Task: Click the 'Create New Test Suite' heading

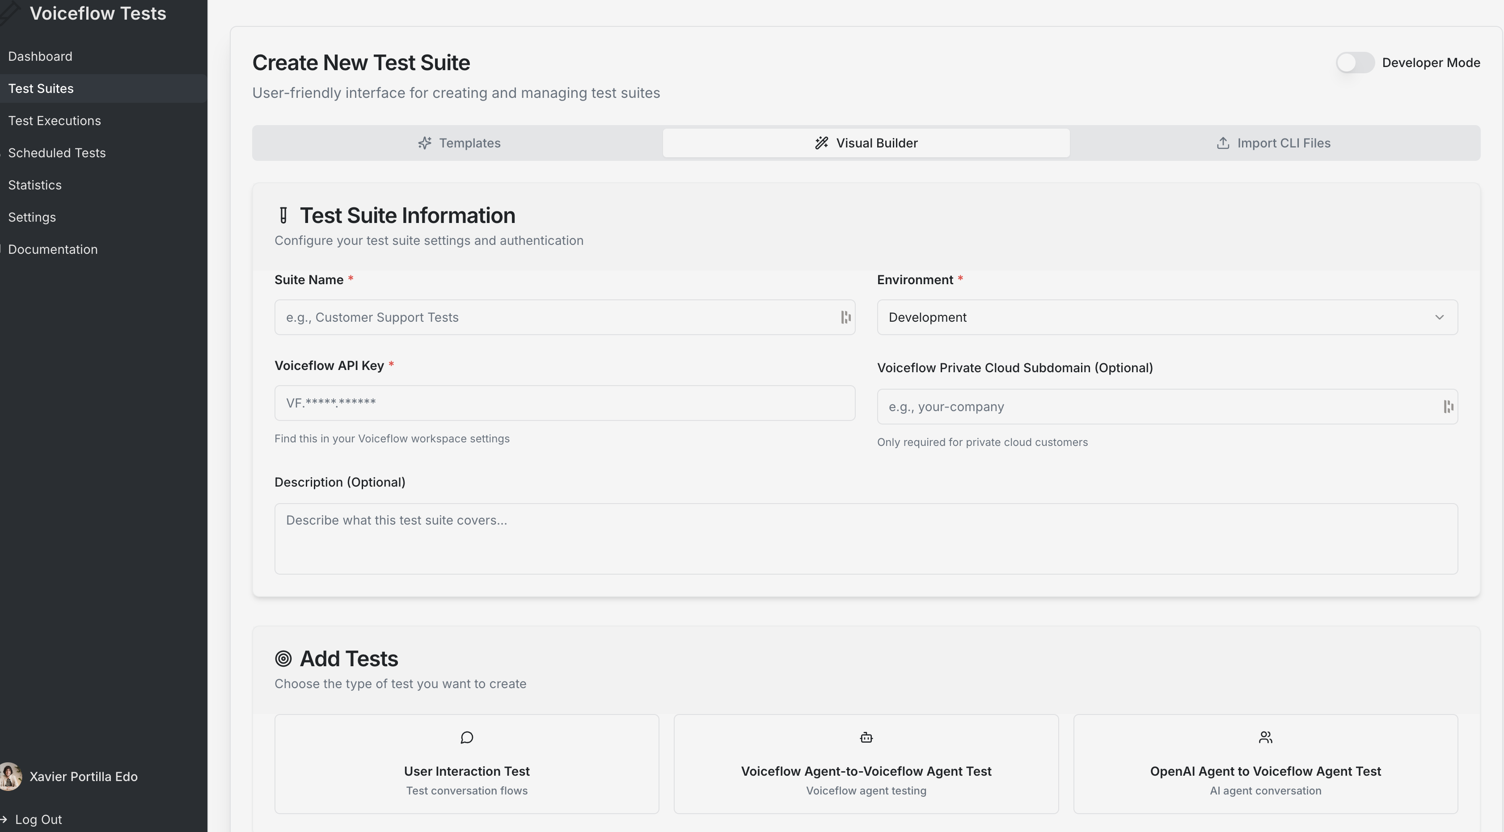Action: (361, 63)
